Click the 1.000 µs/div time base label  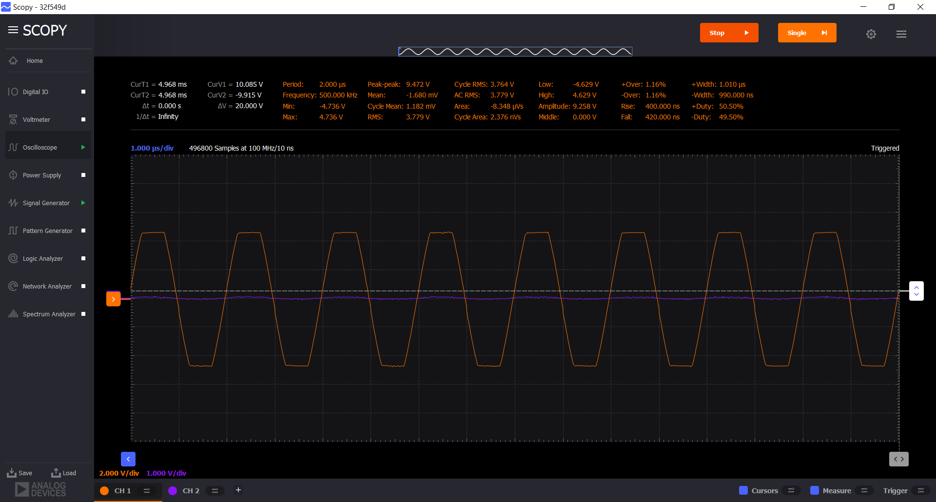coord(152,148)
